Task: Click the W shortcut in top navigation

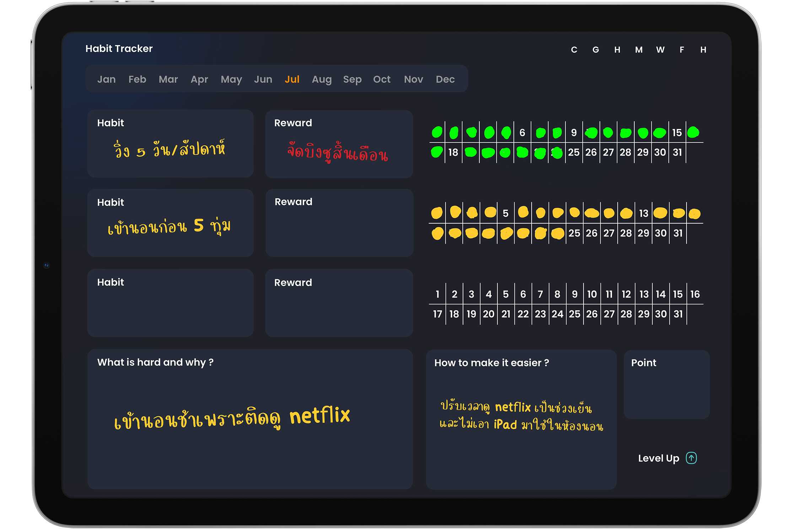Action: (x=660, y=50)
